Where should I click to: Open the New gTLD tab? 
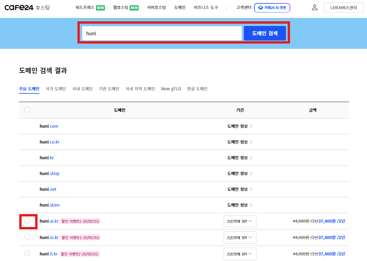[171, 89]
